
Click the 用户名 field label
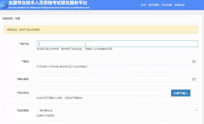24,44
